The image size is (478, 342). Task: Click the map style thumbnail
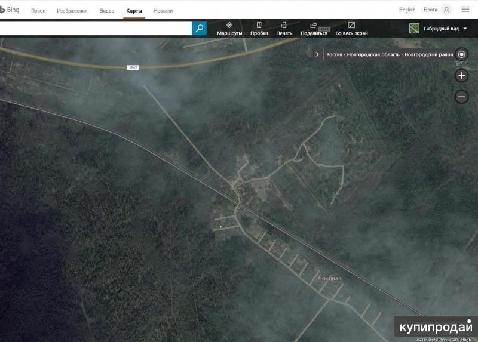(414, 29)
